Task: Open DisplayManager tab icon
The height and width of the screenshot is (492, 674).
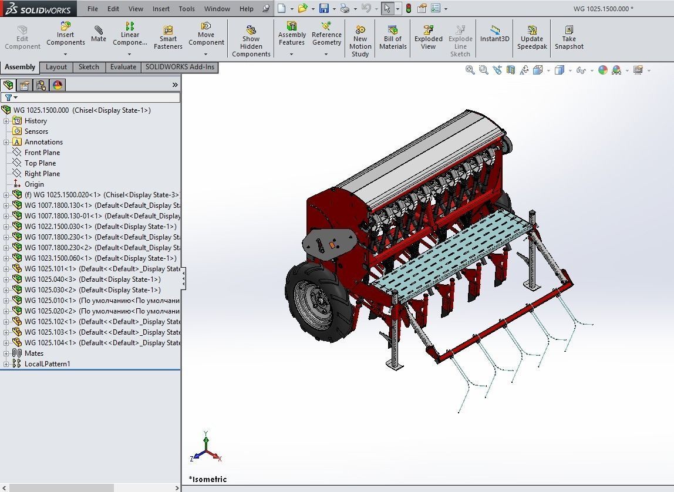Action: [x=57, y=85]
